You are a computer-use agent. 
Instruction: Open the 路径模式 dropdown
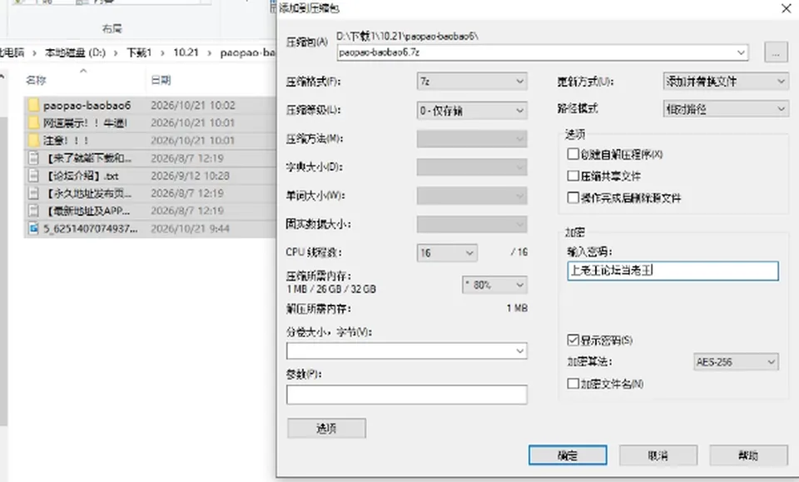[x=726, y=108]
